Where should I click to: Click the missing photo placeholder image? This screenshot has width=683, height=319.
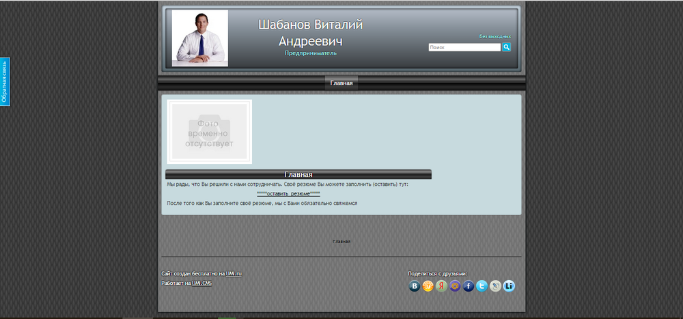click(210, 132)
